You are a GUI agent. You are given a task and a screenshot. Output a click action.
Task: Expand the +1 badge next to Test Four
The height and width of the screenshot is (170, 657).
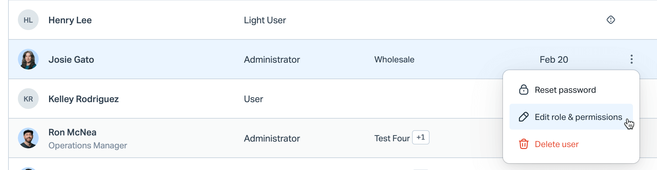tap(420, 137)
